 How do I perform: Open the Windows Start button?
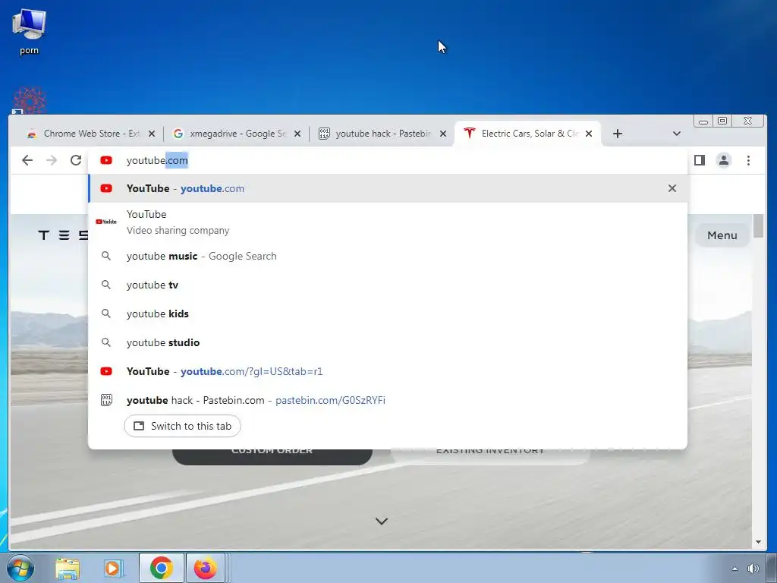(x=19, y=568)
